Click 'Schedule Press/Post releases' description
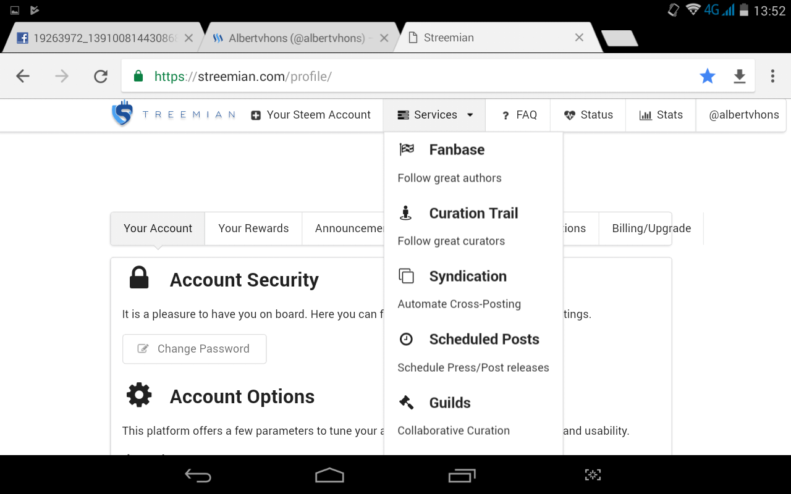Screen dimensions: 791x494 pos(473,367)
